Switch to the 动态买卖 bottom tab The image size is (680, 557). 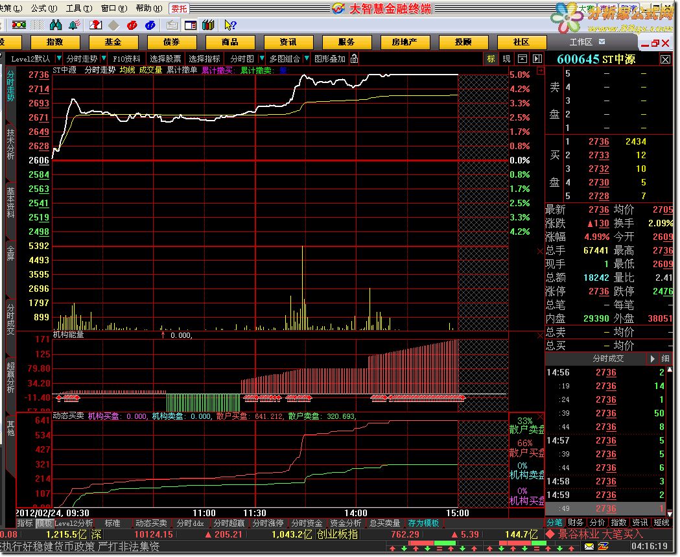(x=151, y=523)
